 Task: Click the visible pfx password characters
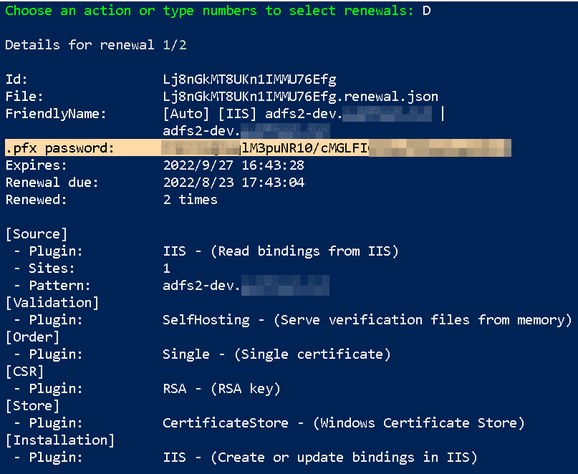(x=304, y=148)
